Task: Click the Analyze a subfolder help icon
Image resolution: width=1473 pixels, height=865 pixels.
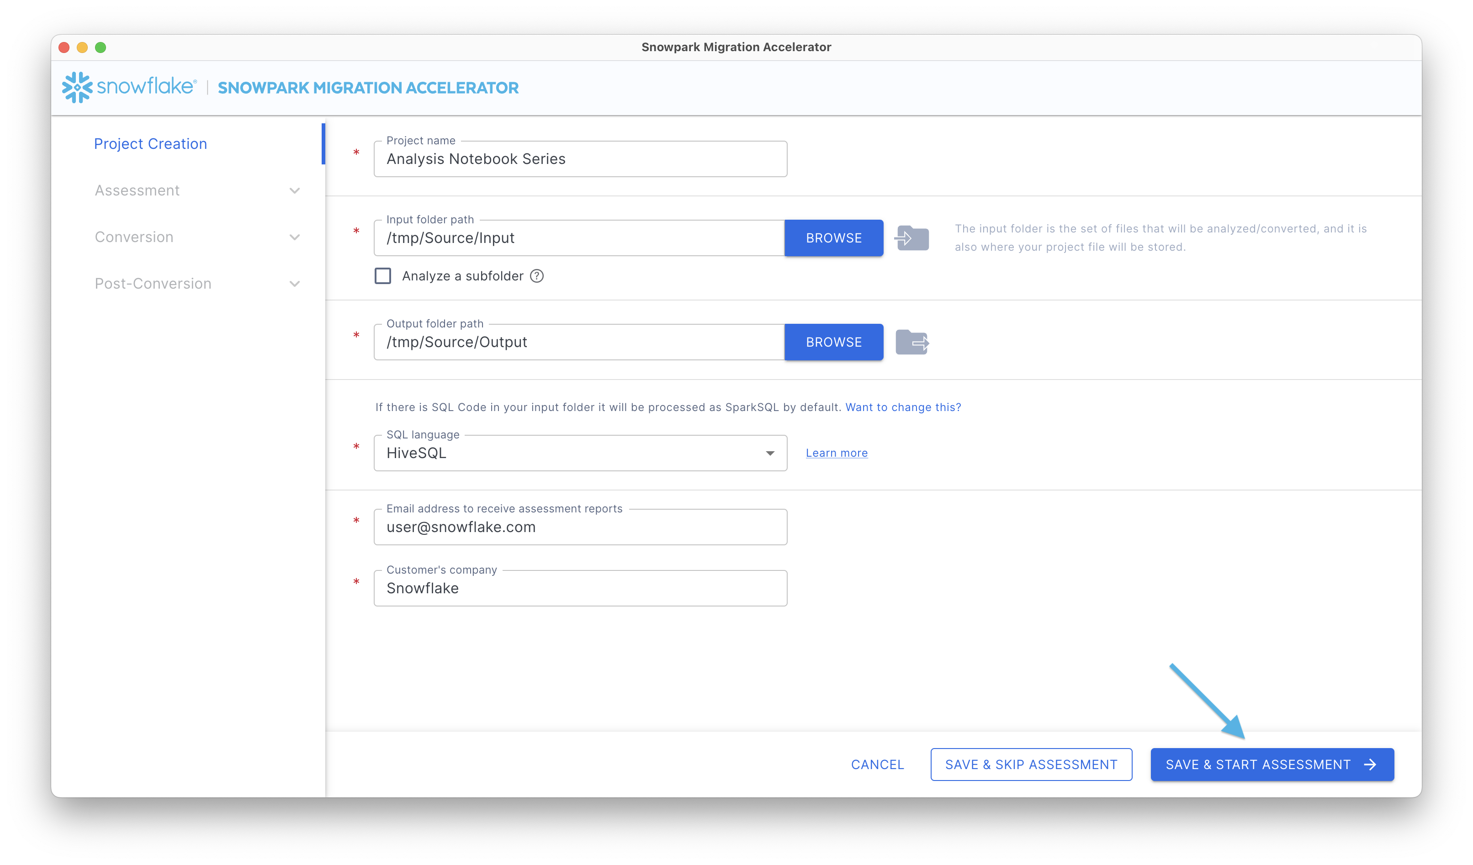Action: click(536, 276)
